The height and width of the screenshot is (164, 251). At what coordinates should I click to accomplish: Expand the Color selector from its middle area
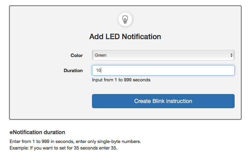[163, 55]
